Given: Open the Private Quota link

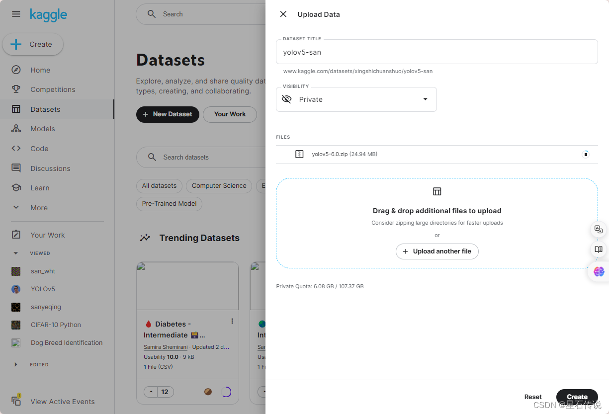Looking at the screenshot, I should point(293,286).
